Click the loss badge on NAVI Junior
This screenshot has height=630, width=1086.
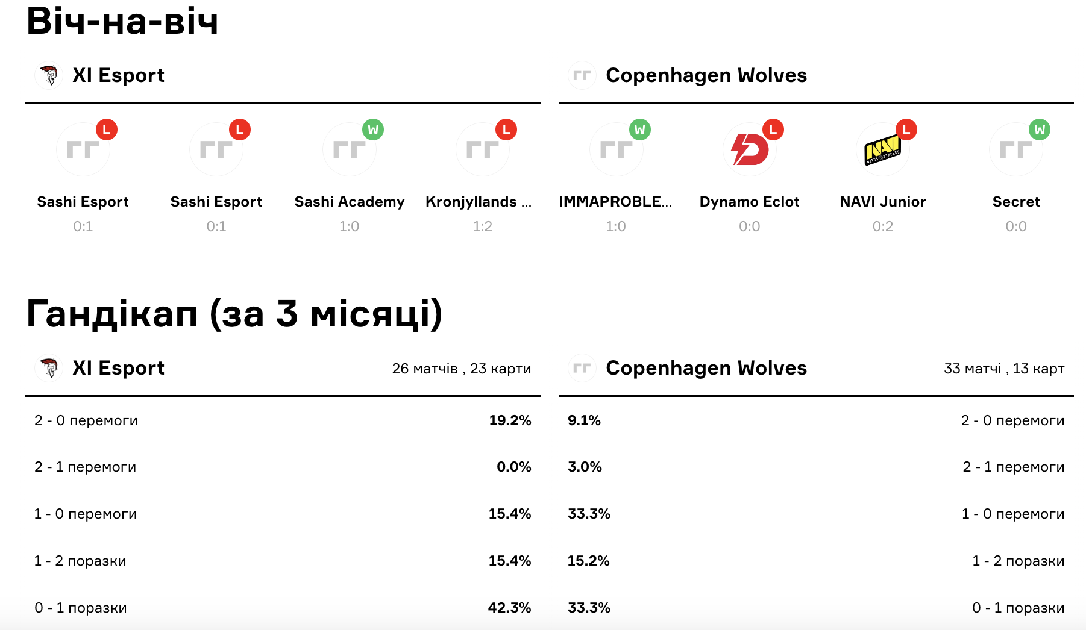(x=906, y=129)
